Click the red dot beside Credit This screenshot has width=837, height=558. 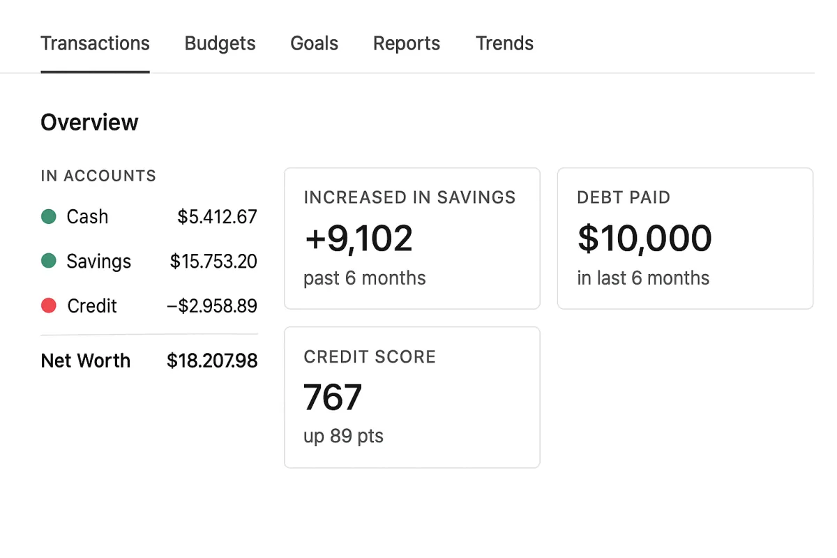49,306
